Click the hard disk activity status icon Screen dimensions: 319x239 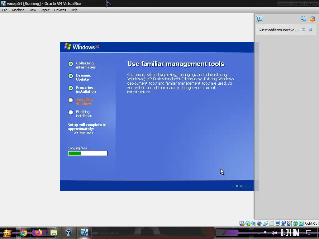coord(242,223)
